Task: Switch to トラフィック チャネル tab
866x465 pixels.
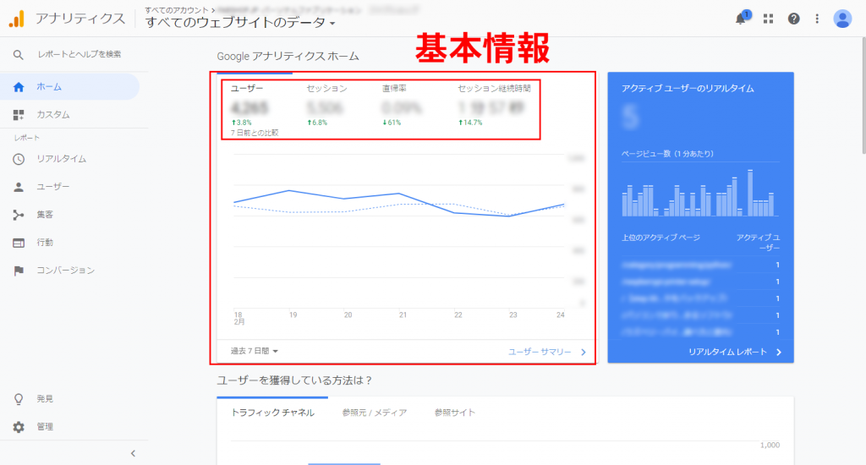Action: pos(272,413)
